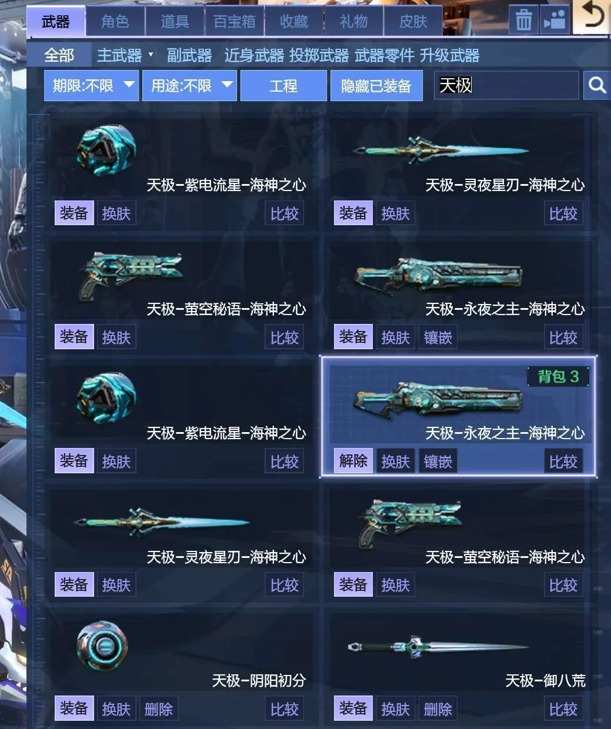Viewport: 611px width, 729px height.
Task: Open the video camera recording icon
Action: 554,21
